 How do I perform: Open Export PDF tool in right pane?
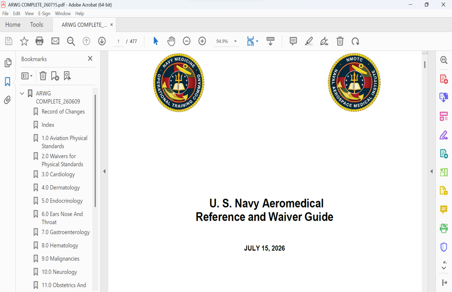[444, 97]
